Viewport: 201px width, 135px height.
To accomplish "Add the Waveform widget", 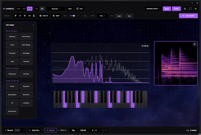I will pos(26,94).
